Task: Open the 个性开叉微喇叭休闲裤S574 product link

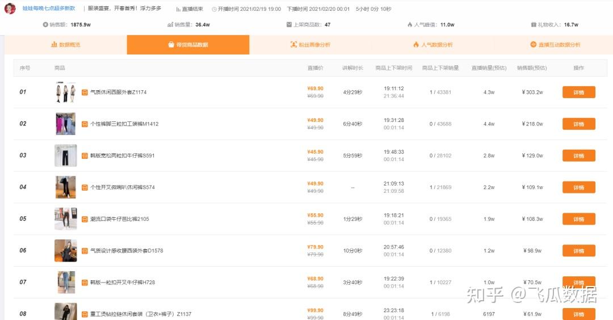Action: click(123, 187)
